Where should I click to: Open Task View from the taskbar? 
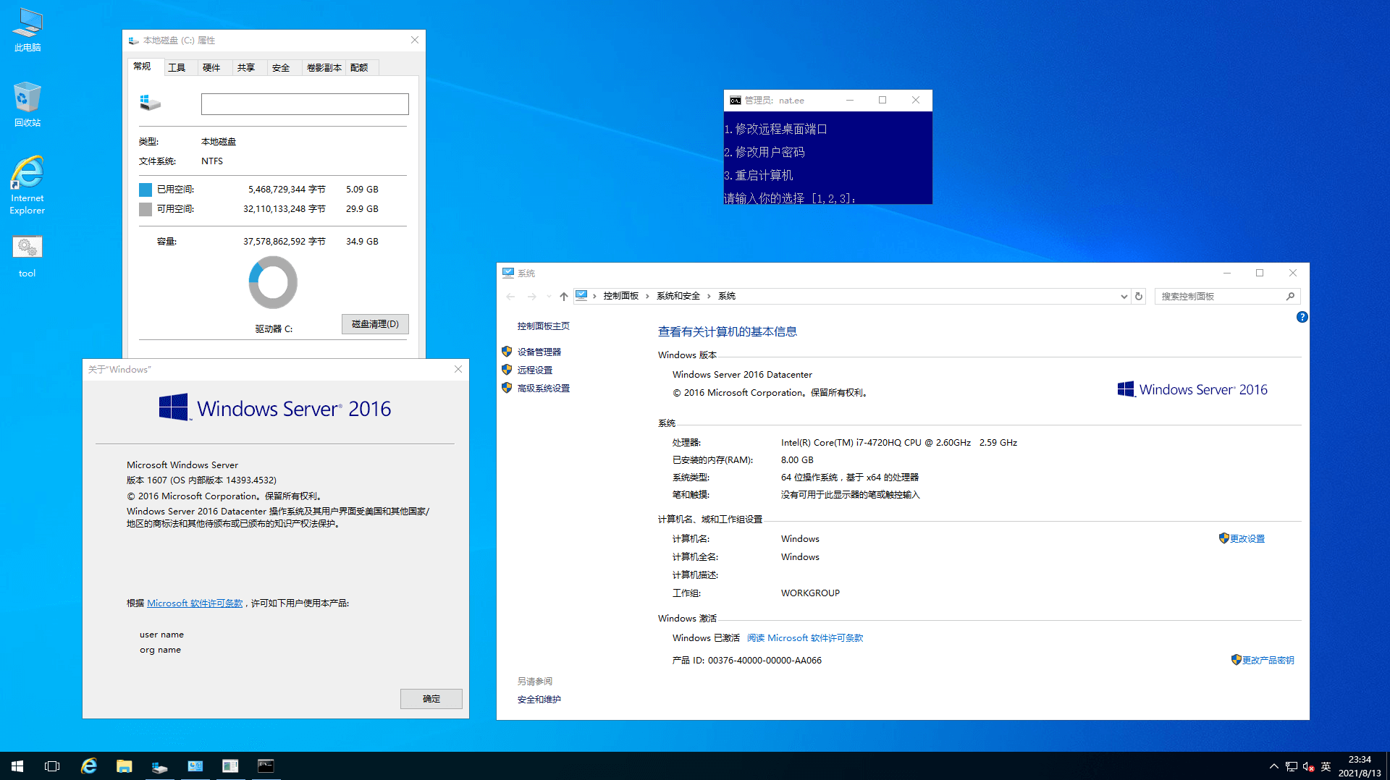[x=52, y=766]
